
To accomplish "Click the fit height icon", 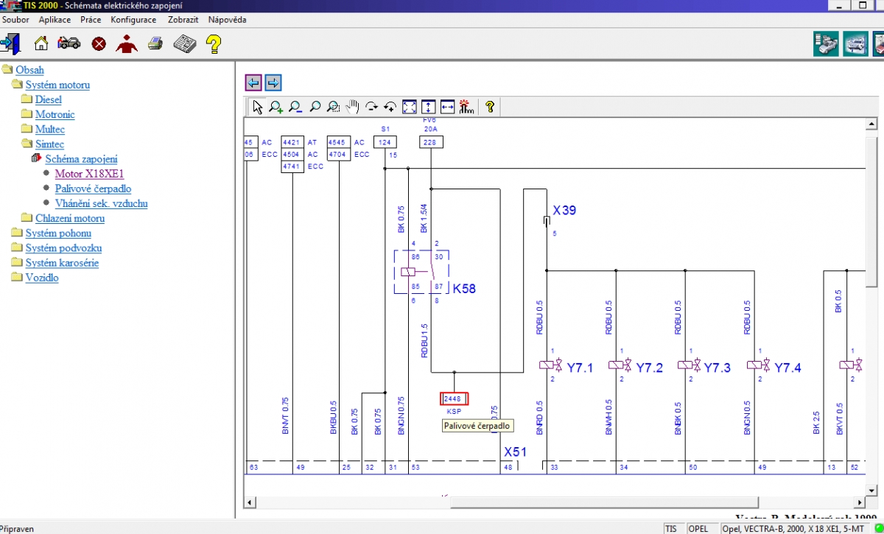I will (x=429, y=107).
